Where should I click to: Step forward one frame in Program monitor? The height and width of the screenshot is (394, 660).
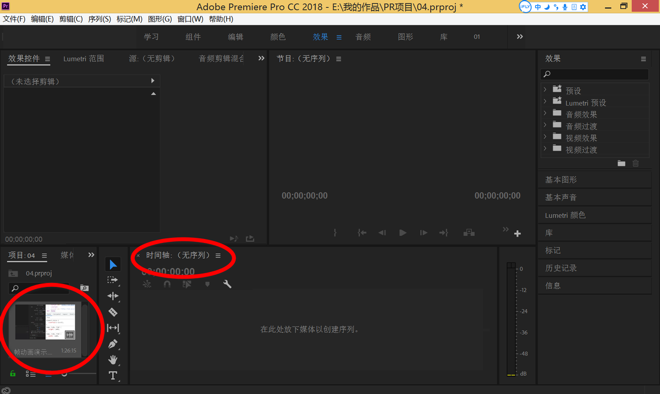click(424, 233)
